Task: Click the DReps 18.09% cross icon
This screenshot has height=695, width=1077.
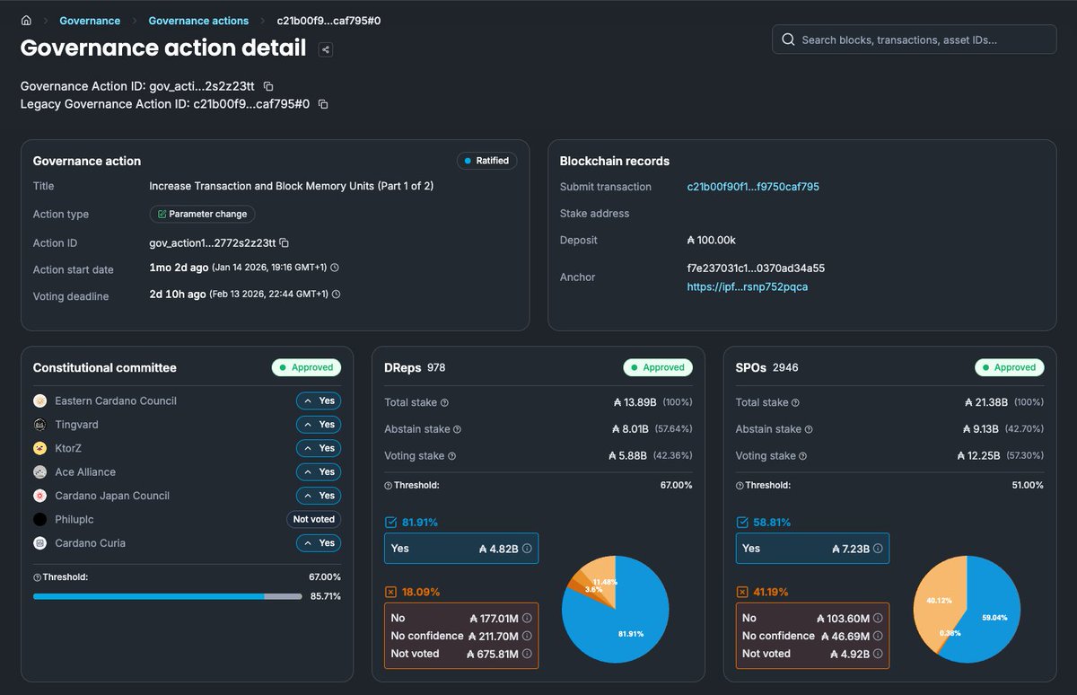Action: point(390,592)
